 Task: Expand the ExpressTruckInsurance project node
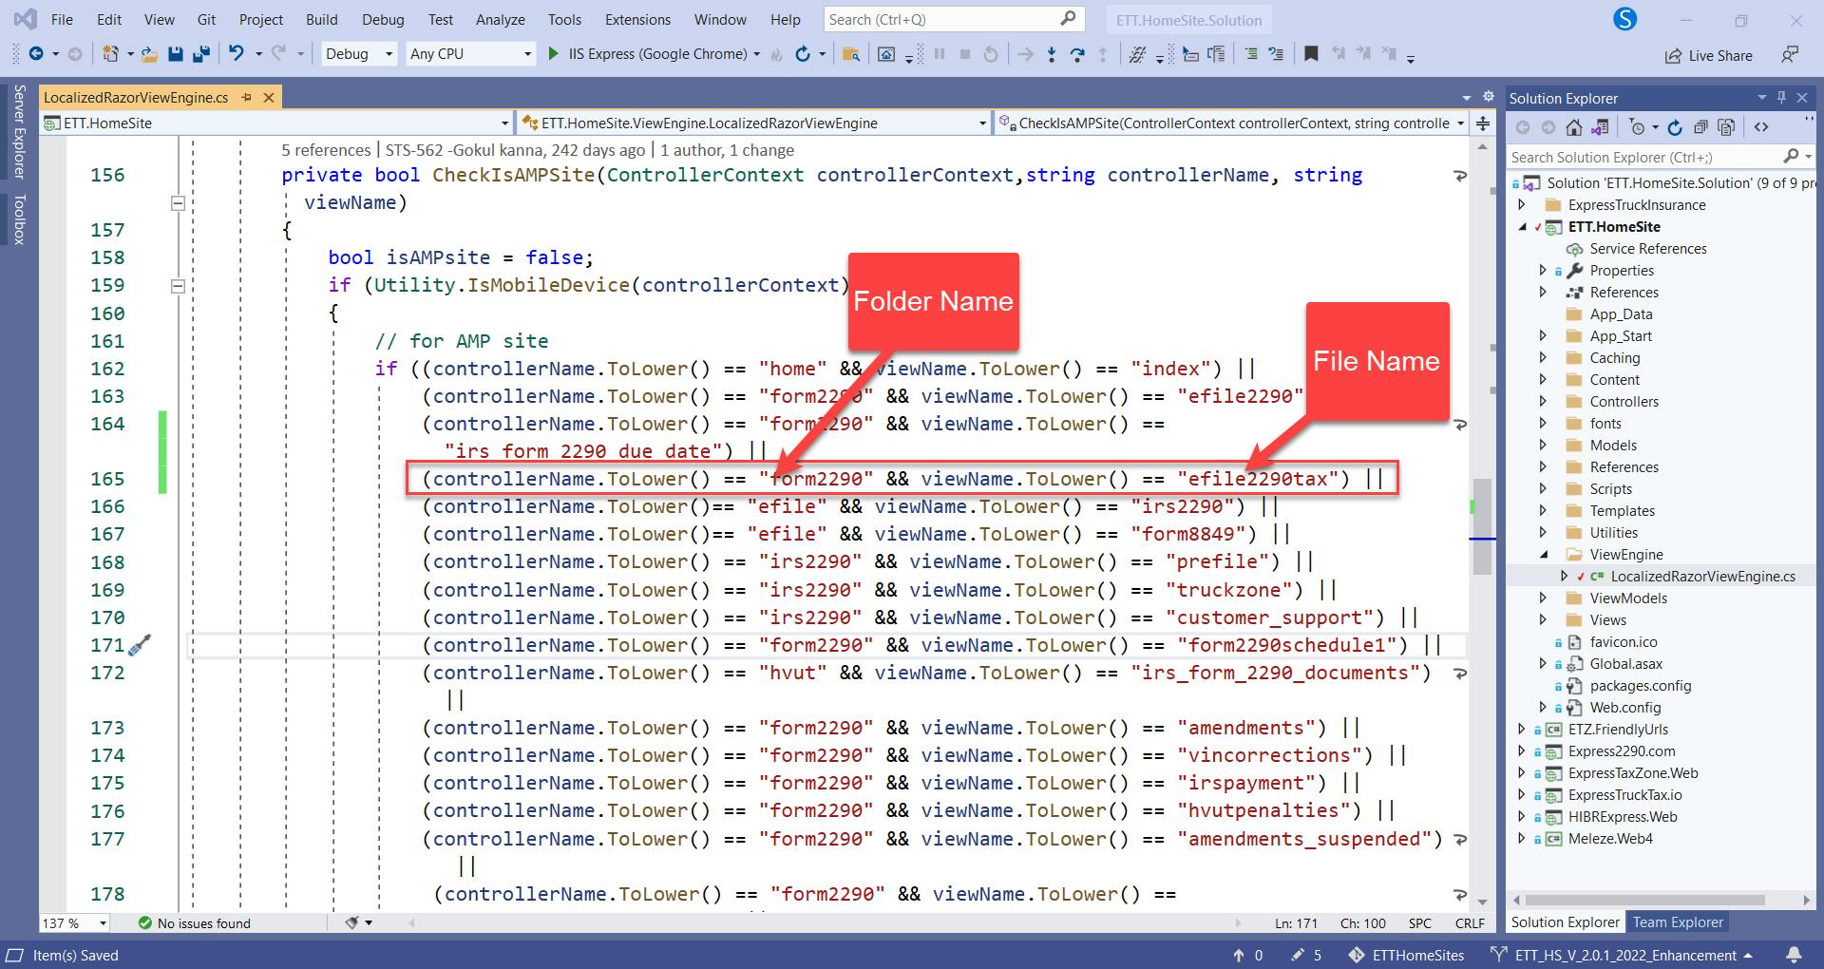coord(1522,204)
